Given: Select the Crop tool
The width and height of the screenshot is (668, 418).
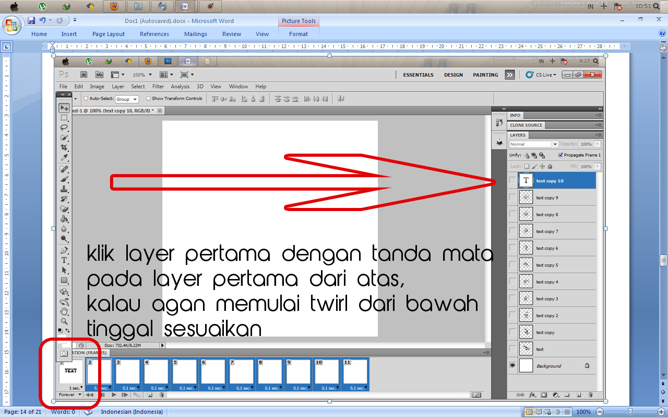Looking at the screenshot, I should click(64, 148).
